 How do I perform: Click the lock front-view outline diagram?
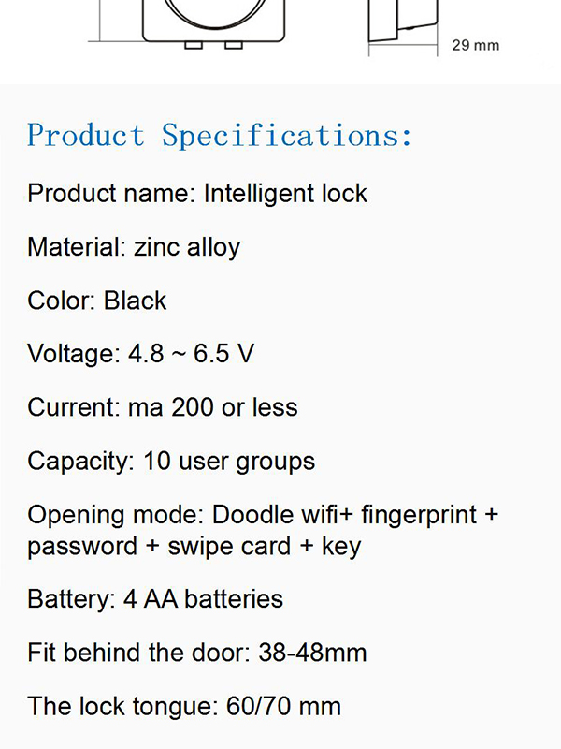[214, 24]
